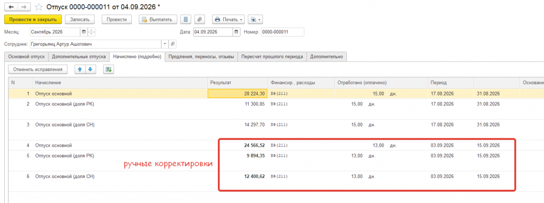Move row down with blue down arrow
Screen dimensions: 544x203
[90, 69]
